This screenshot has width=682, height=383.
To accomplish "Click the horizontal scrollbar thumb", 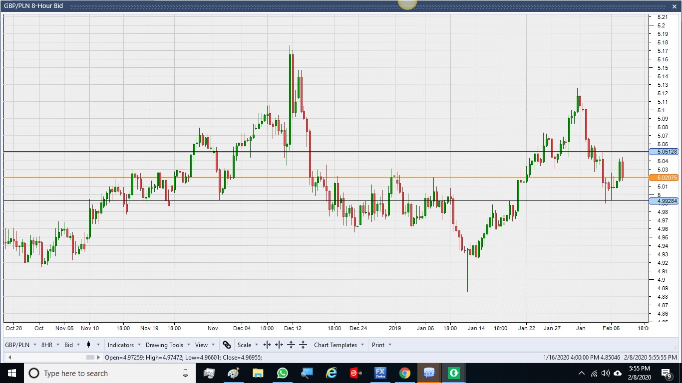I will tap(90, 358).
